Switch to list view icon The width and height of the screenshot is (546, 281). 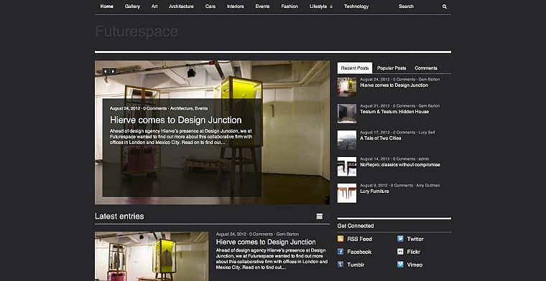pyautogui.click(x=319, y=216)
